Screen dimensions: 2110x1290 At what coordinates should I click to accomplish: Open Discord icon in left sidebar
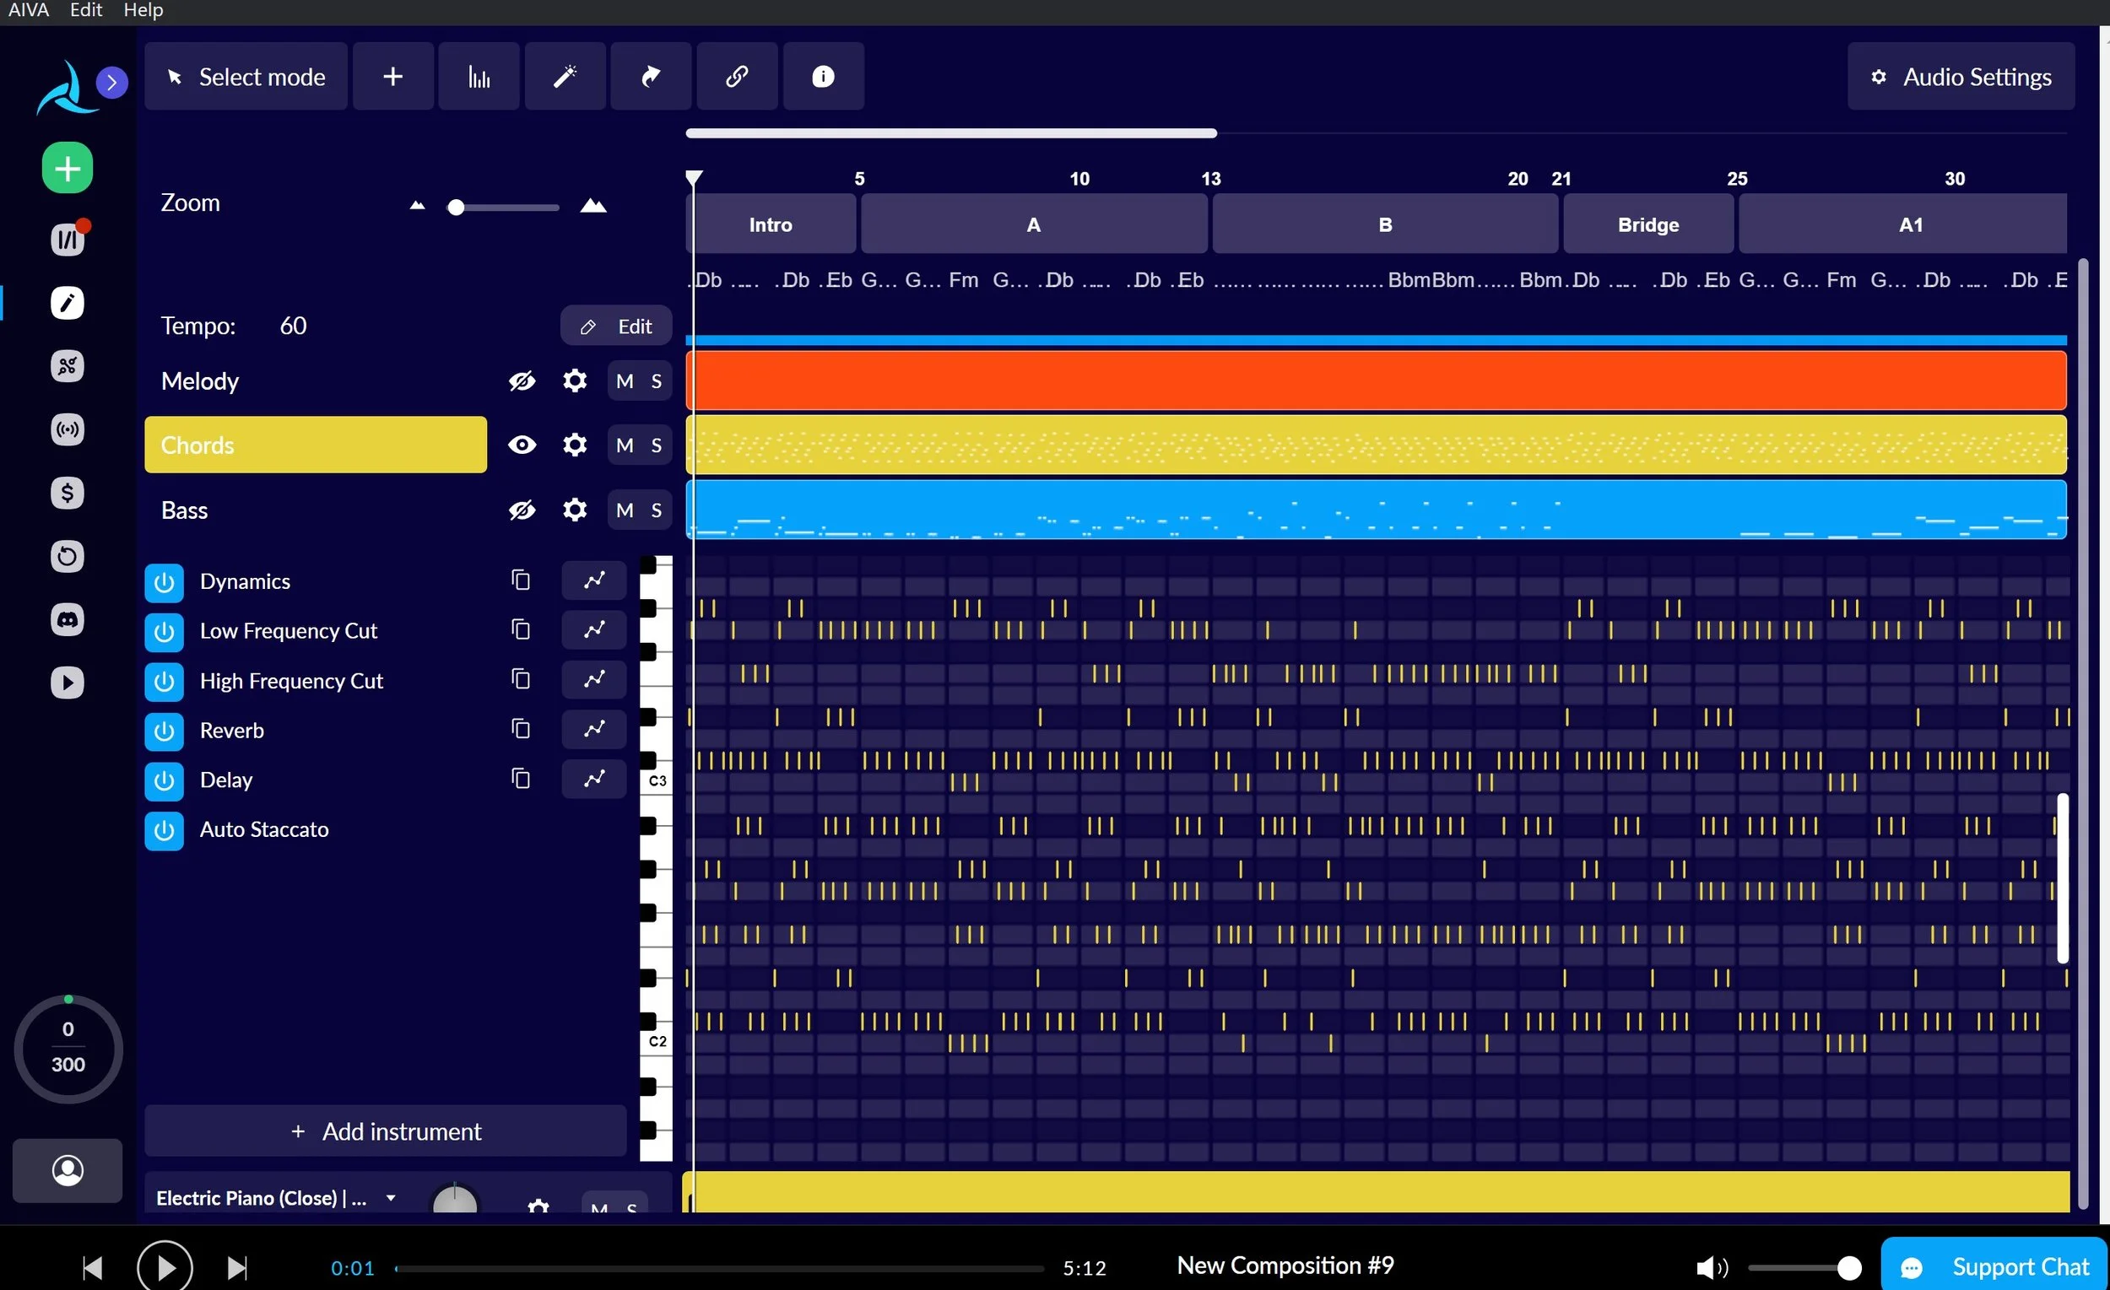68,619
